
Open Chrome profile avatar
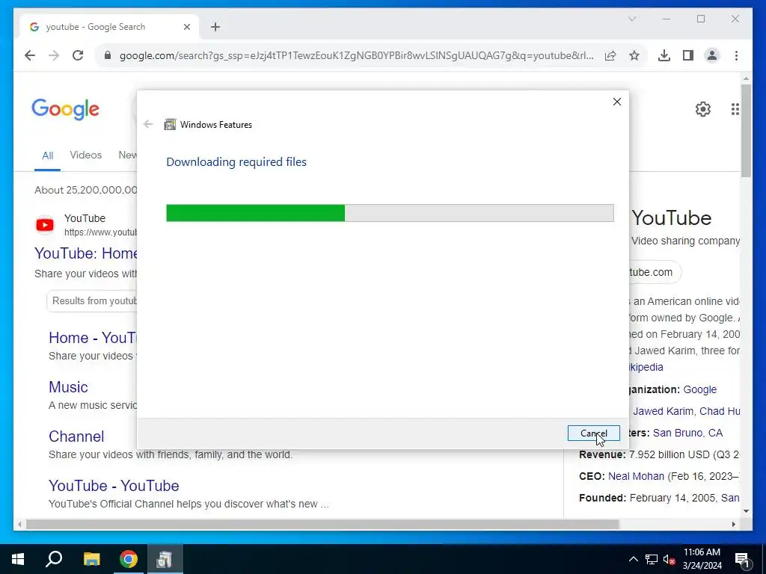pyautogui.click(x=712, y=55)
